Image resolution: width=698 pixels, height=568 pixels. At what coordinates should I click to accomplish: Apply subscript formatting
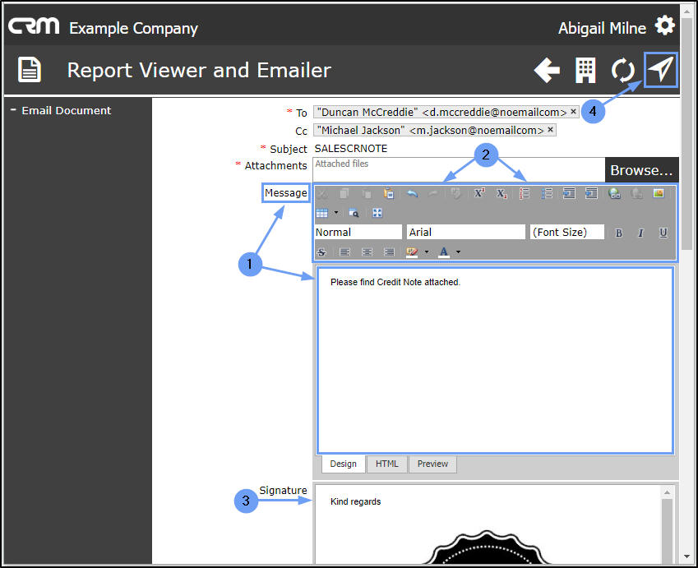[502, 194]
